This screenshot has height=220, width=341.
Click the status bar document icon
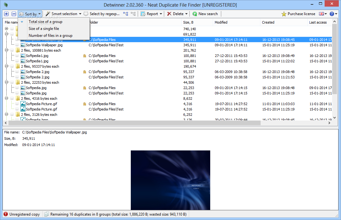(46, 214)
